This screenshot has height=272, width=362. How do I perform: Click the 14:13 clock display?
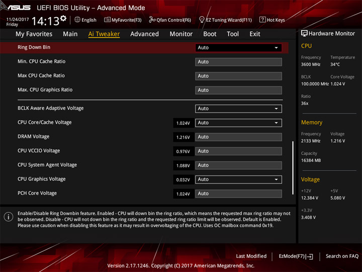pyautogui.click(x=45, y=21)
